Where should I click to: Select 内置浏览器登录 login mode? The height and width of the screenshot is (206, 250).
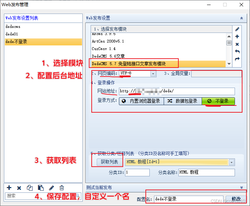coord(141,101)
